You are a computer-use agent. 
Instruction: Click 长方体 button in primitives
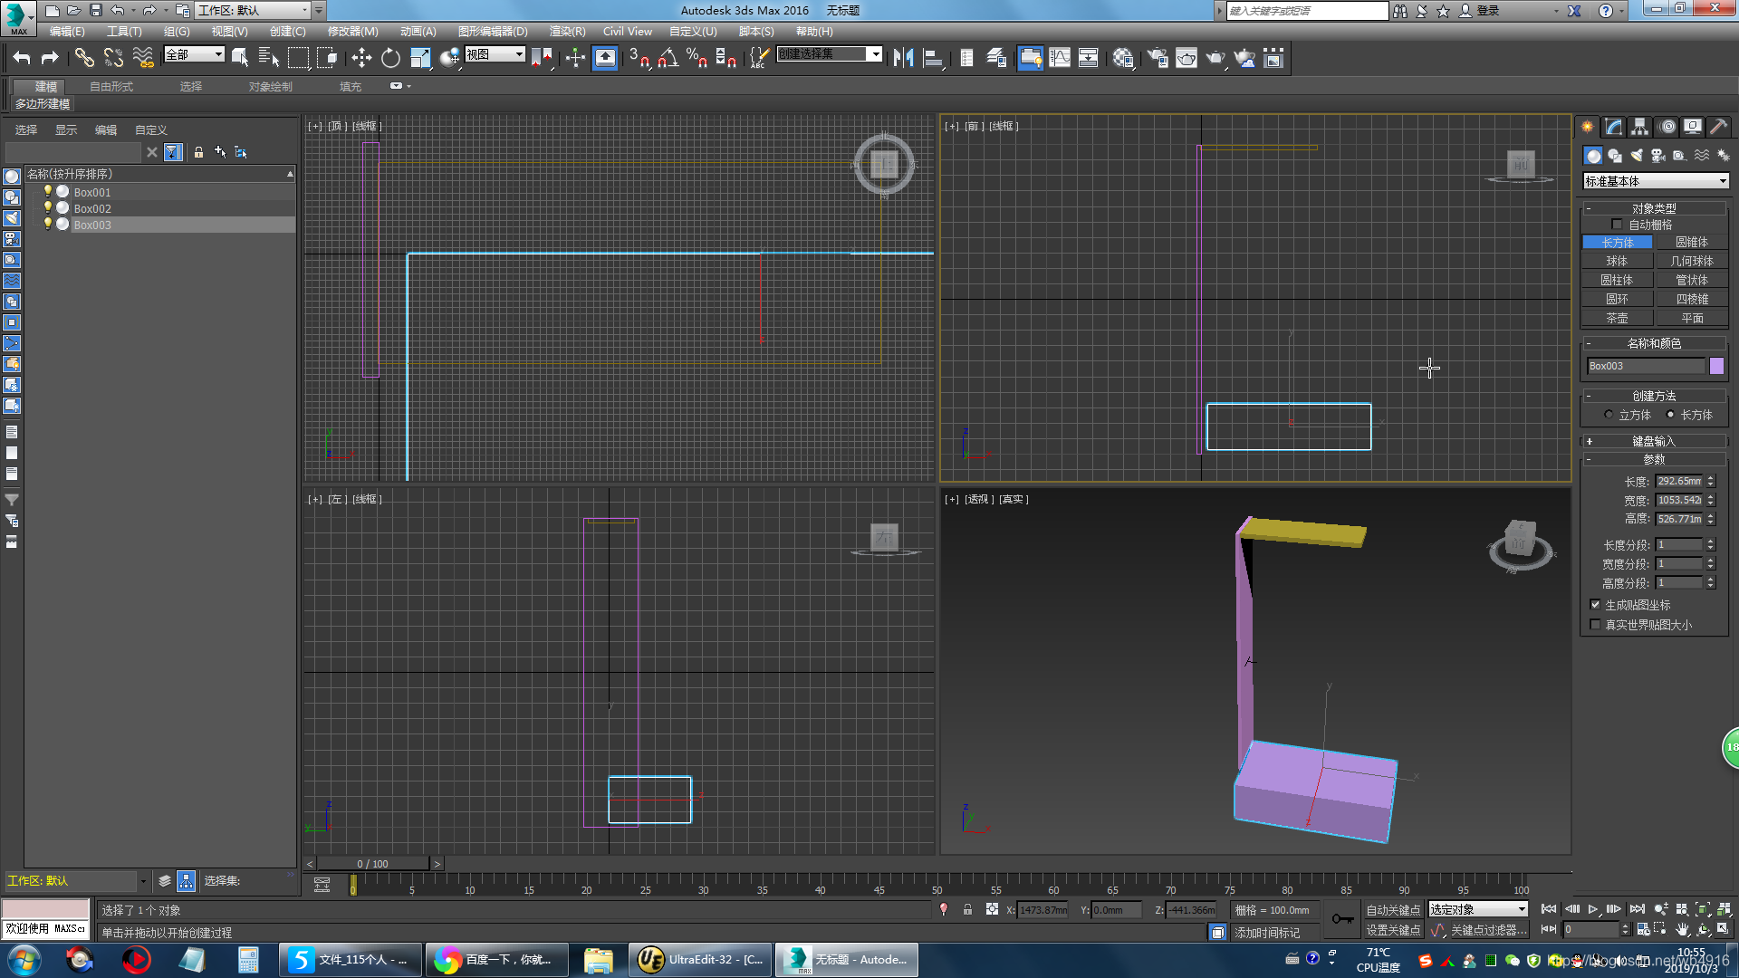click(1619, 243)
